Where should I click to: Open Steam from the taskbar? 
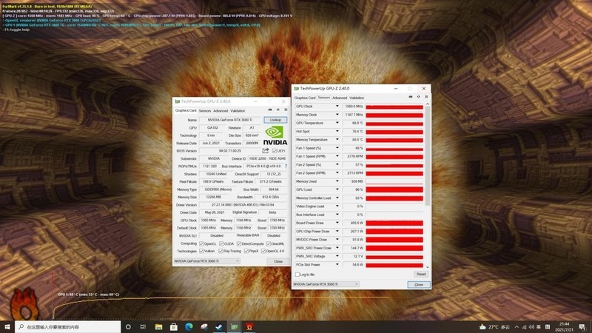click(219, 326)
